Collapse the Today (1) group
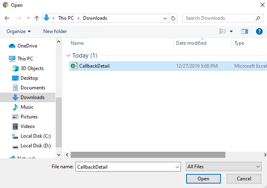The width and height of the screenshot is (267, 188). click(x=68, y=56)
